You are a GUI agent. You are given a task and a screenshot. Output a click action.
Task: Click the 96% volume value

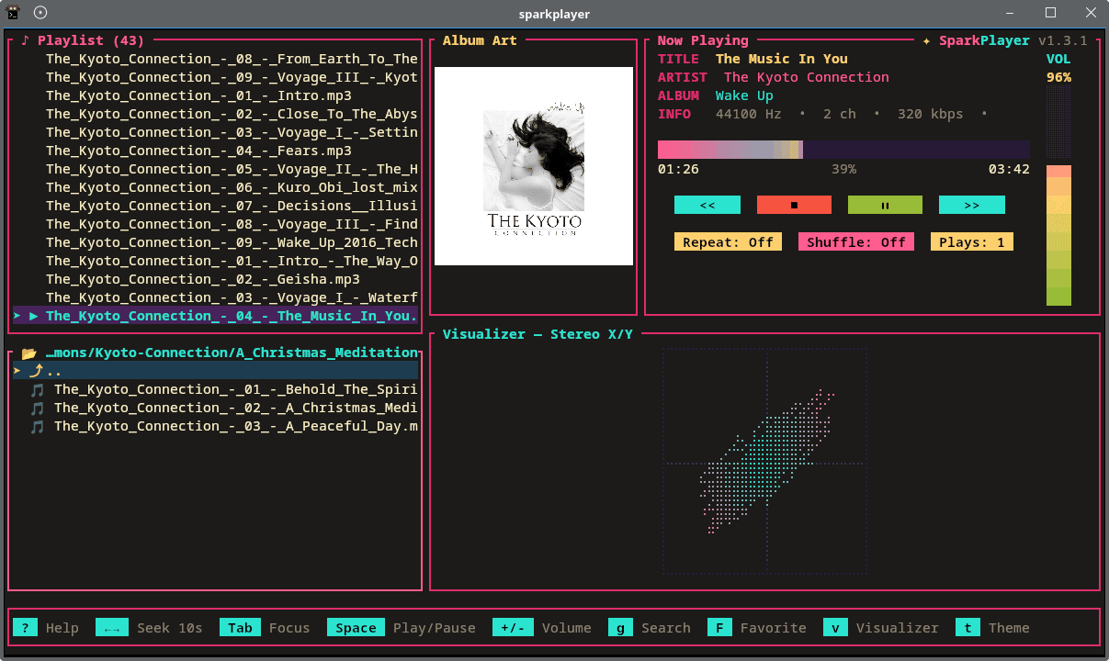click(x=1058, y=77)
